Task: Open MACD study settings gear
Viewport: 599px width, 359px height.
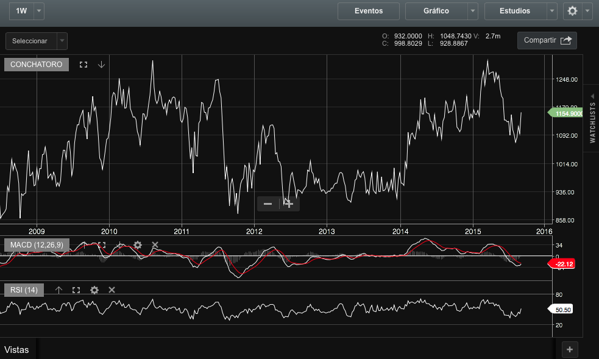Action: (x=138, y=245)
